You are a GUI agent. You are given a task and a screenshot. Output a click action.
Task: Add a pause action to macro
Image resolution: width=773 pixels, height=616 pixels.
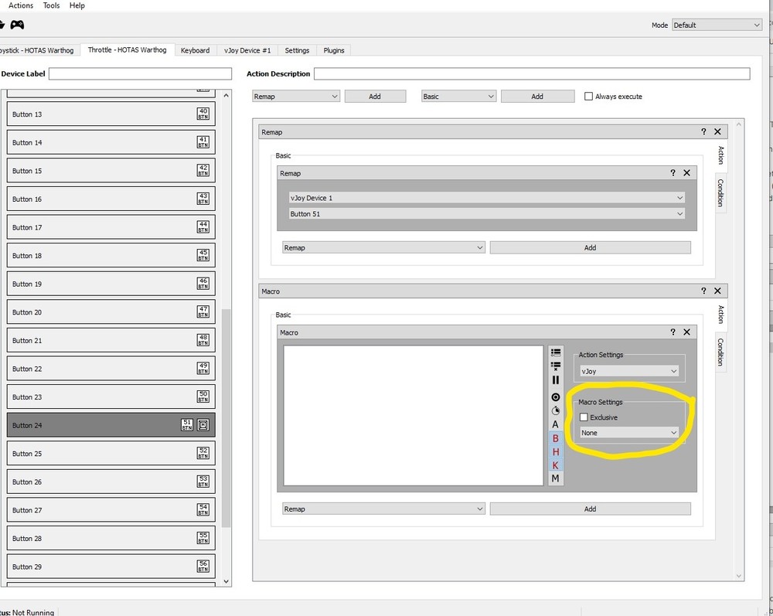point(556,380)
